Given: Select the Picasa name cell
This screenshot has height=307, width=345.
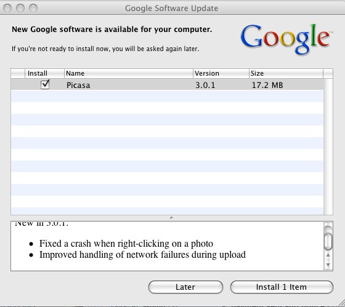Looking at the screenshot, I should (x=78, y=86).
